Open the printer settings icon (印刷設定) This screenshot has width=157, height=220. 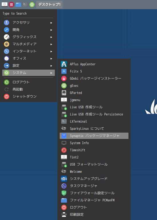64,214
